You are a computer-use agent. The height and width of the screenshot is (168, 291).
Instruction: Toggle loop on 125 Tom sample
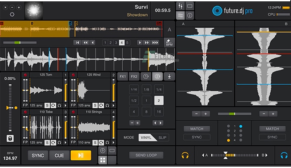click(53, 106)
